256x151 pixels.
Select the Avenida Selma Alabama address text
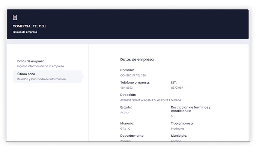[151, 100]
